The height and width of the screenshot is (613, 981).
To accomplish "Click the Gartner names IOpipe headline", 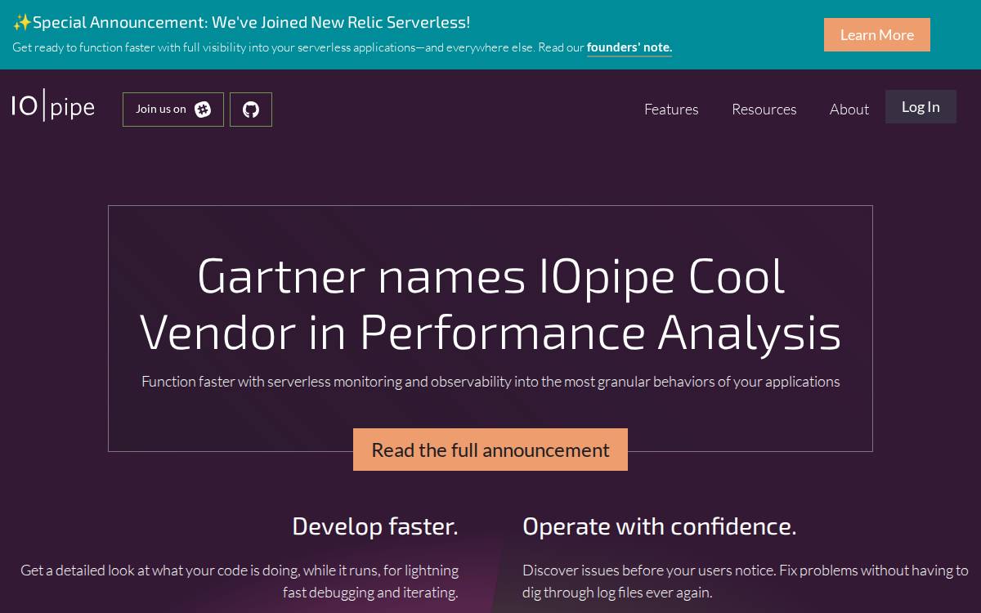I will 490,304.
